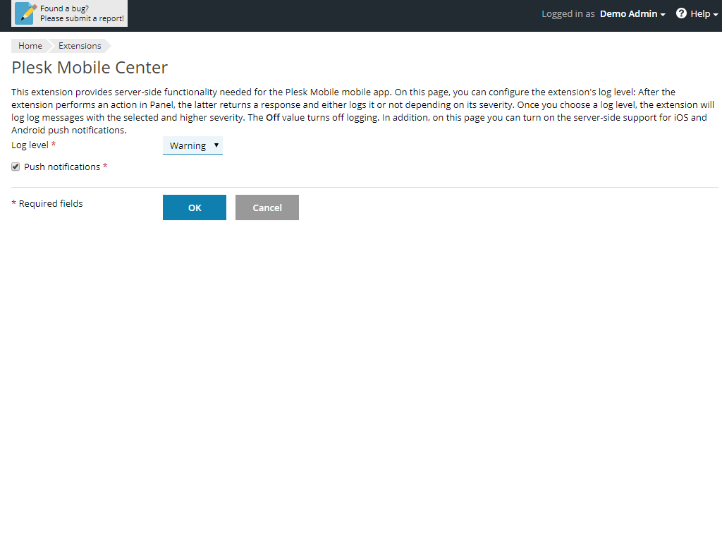The image size is (722, 542).
Task: Click the Help question mark icon
Action: 681,13
